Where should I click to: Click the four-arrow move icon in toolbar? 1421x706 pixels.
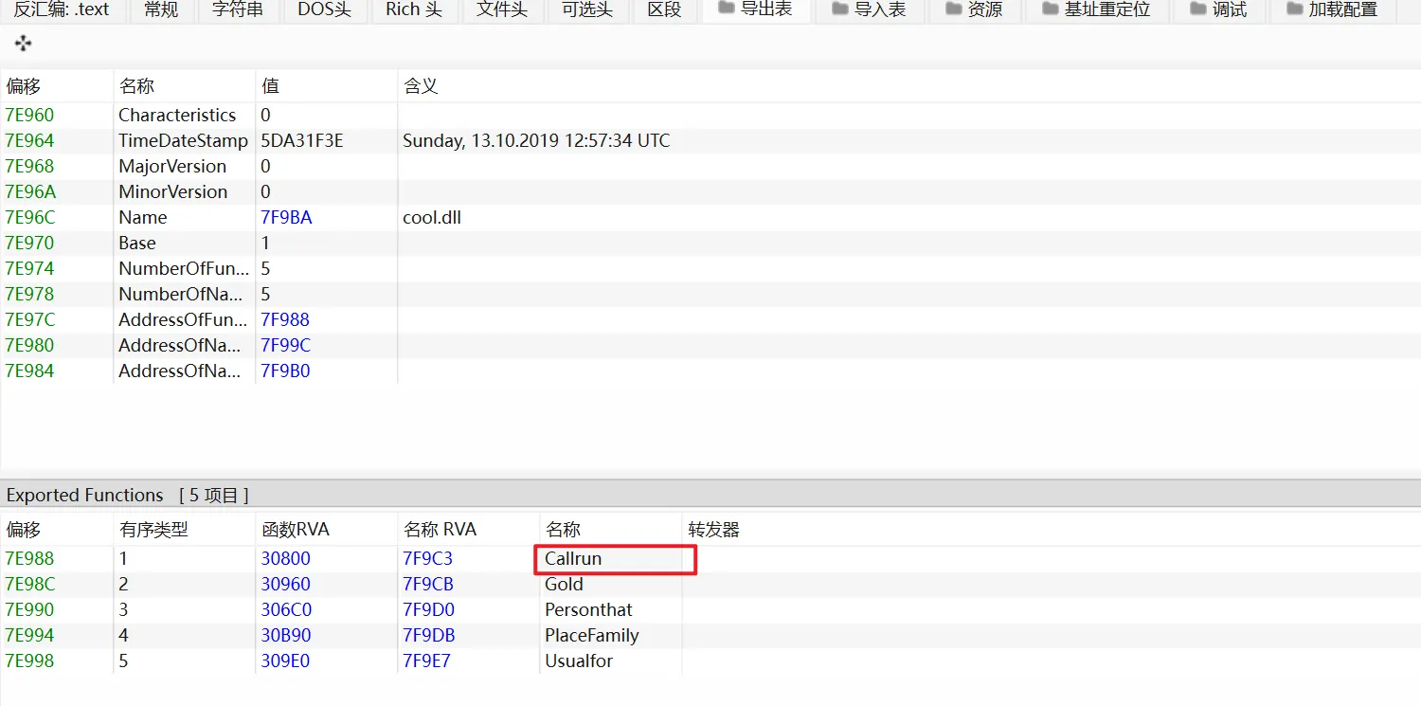pos(24,44)
